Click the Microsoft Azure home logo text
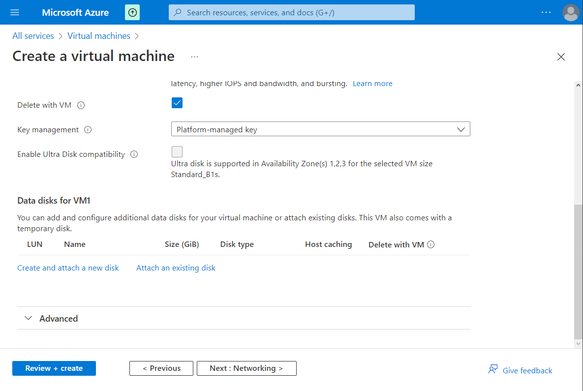Screen dimensions: 583x391 75,13
